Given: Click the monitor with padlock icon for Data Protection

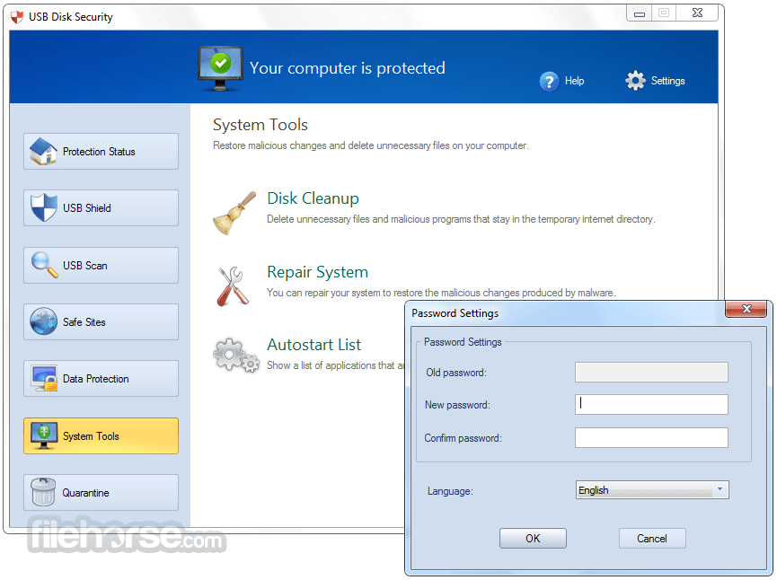Looking at the screenshot, I should (x=44, y=378).
